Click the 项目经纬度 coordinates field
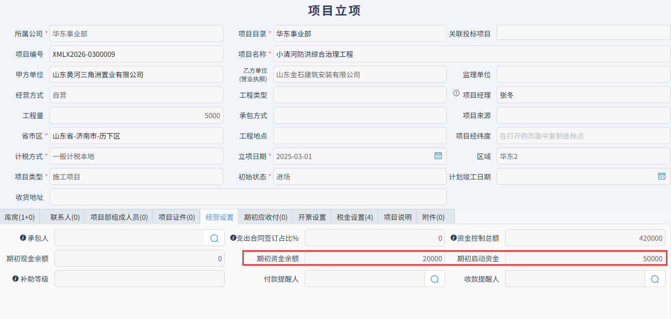 click(584, 136)
